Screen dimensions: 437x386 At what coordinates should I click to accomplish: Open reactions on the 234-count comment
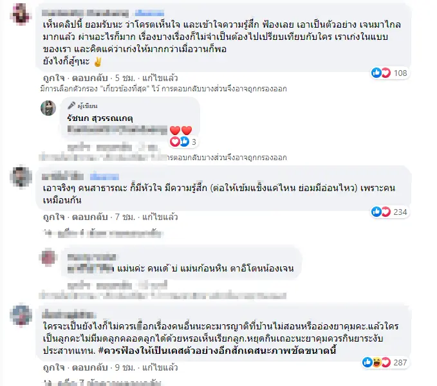(x=389, y=212)
